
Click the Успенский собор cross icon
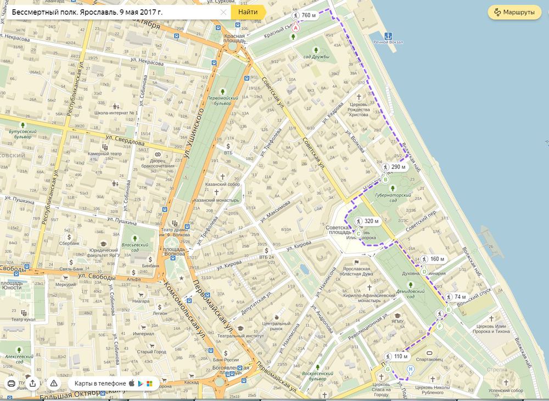point(505,383)
